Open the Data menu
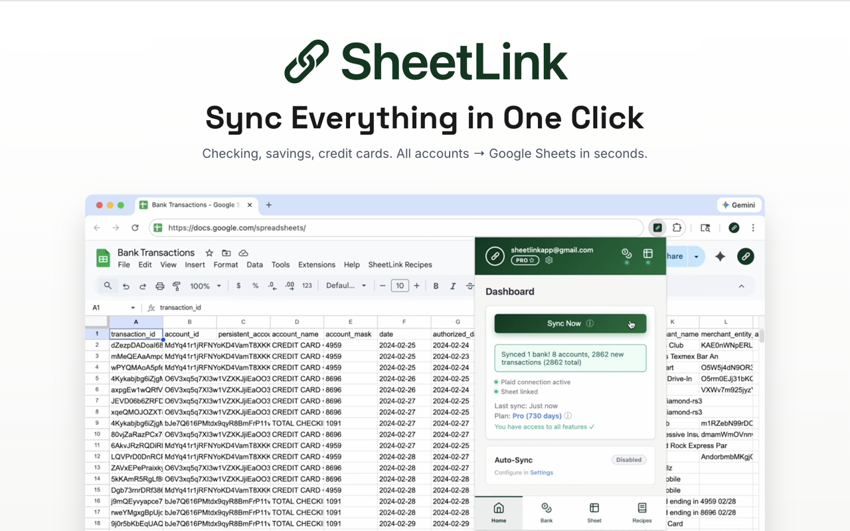This screenshot has height=531, width=850. point(255,265)
